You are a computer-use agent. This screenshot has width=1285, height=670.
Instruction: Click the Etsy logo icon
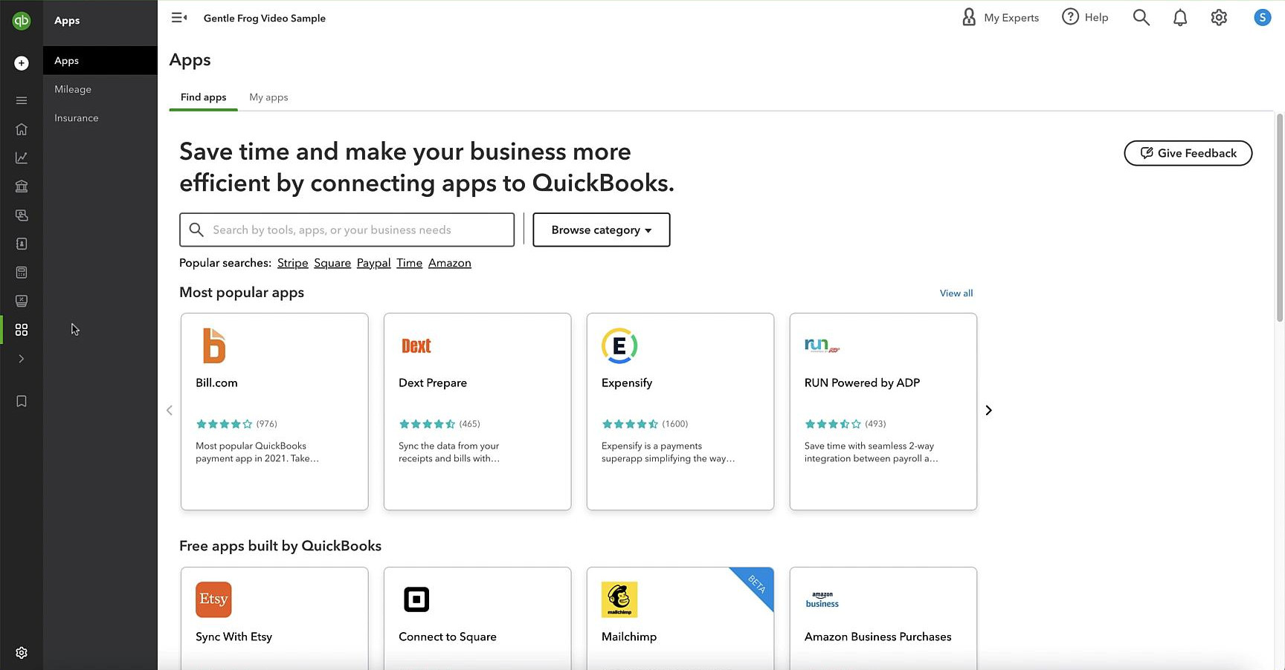click(x=213, y=599)
